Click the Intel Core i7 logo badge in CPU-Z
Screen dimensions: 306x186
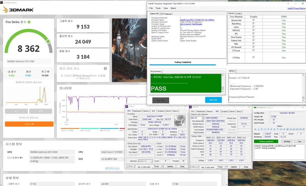(x=180, y=120)
